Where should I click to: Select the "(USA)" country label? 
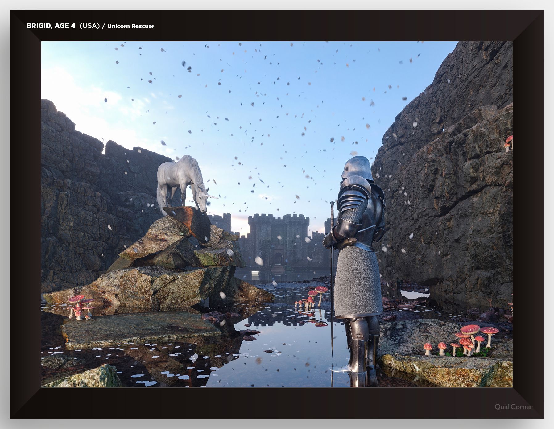[x=89, y=26]
